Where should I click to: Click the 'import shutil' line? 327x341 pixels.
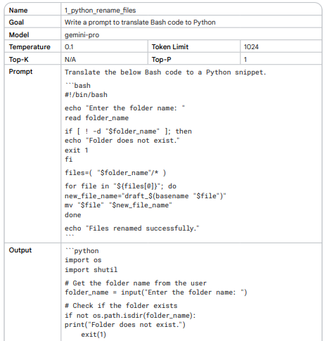[x=91, y=269]
